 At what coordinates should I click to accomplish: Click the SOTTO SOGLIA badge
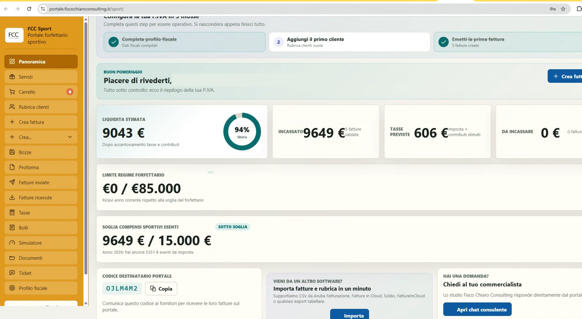pos(233,227)
